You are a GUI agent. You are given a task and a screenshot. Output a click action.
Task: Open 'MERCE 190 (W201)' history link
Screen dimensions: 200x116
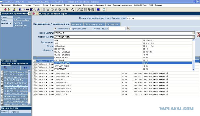tap(16, 99)
